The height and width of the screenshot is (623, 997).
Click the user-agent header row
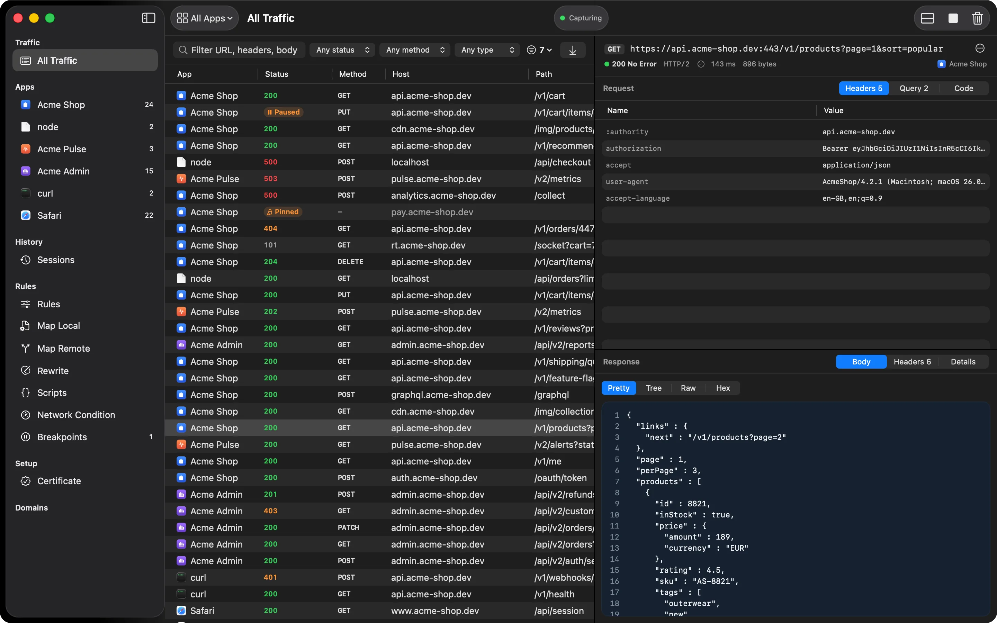(796, 182)
